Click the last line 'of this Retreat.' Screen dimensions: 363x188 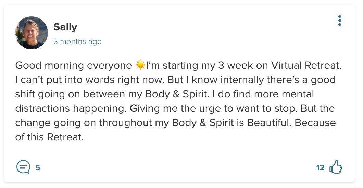(49, 137)
